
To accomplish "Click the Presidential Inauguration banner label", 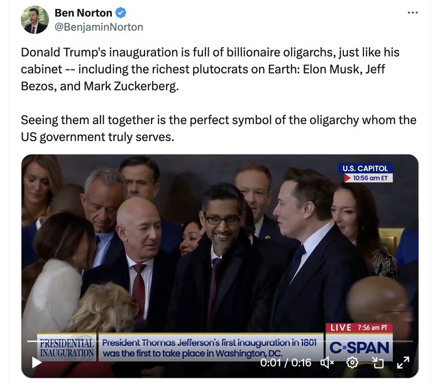I will tap(67, 347).
